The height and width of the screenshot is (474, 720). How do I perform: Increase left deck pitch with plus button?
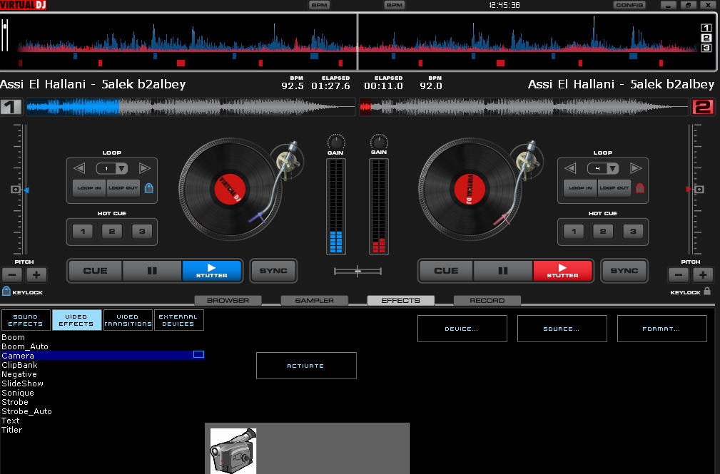pos(36,275)
